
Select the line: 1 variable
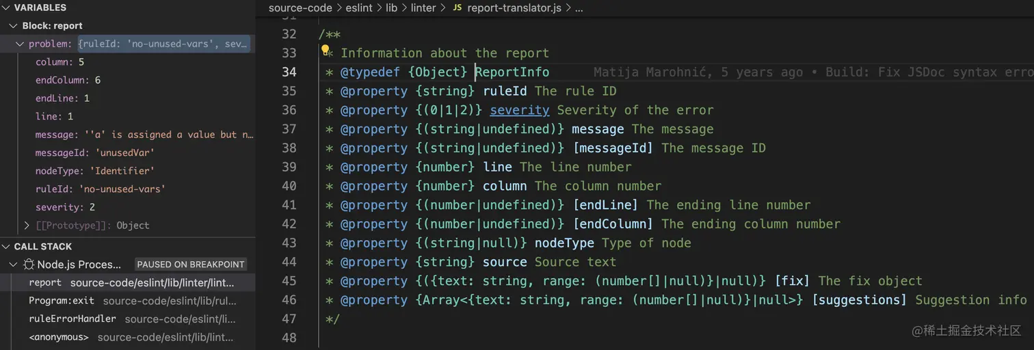55,116
